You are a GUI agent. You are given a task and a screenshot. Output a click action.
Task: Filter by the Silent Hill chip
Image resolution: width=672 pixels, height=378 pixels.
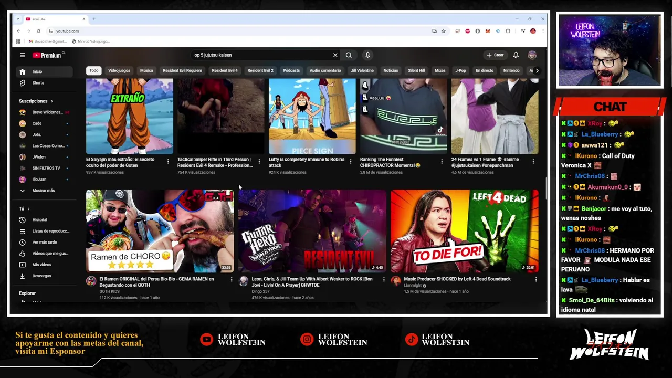[x=416, y=70]
